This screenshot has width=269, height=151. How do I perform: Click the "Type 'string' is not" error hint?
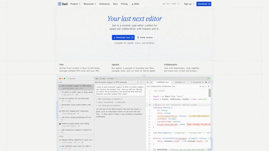point(199,124)
